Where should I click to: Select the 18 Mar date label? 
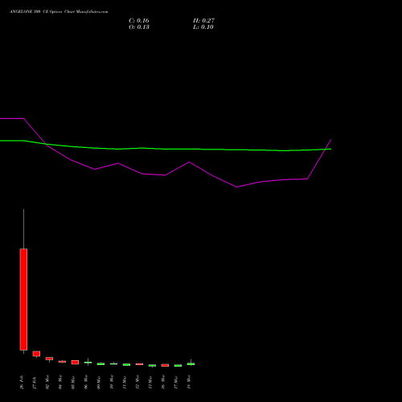point(189,382)
